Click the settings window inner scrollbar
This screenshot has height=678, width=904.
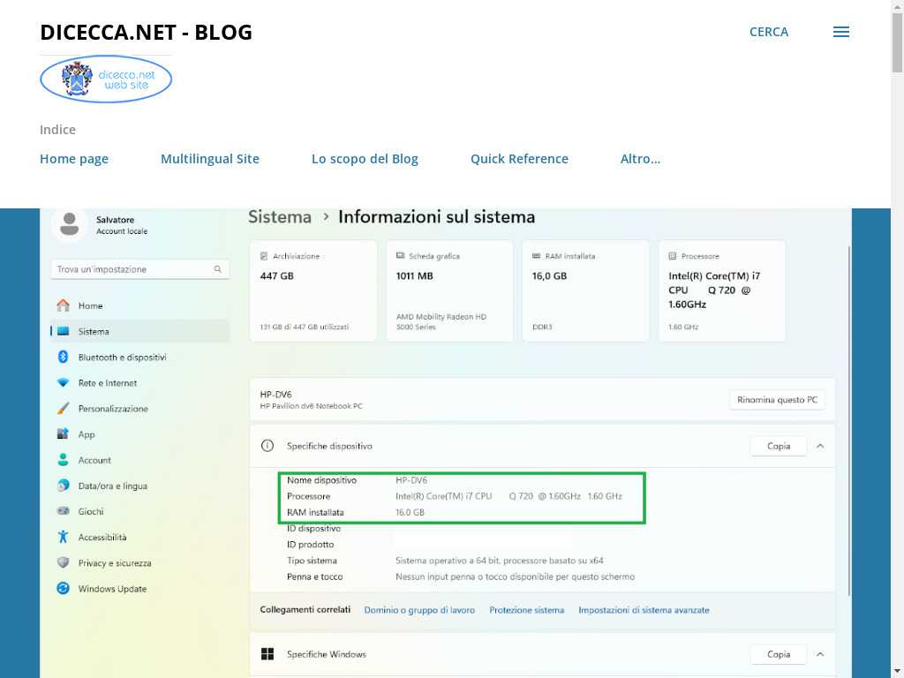(x=848, y=421)
